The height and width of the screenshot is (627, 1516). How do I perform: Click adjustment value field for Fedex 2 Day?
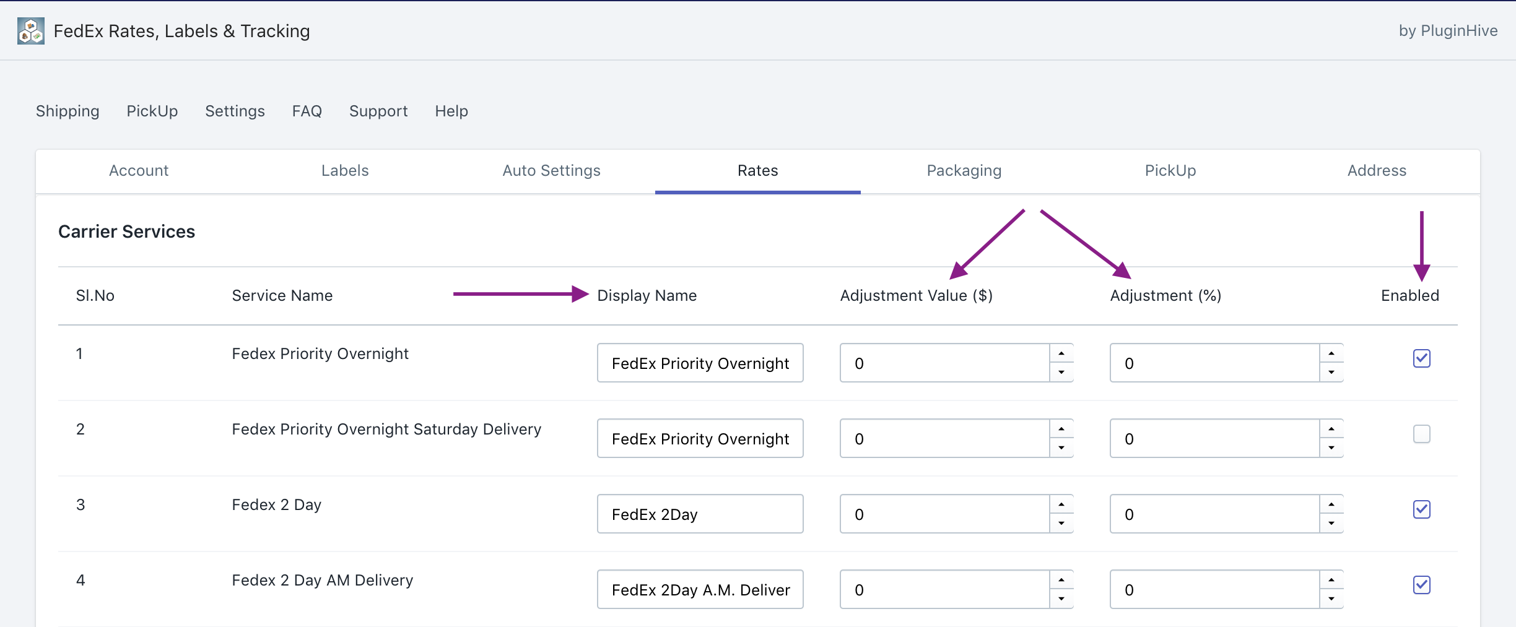point(945,514)
